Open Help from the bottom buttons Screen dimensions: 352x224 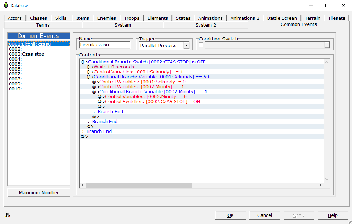[333, 215]
